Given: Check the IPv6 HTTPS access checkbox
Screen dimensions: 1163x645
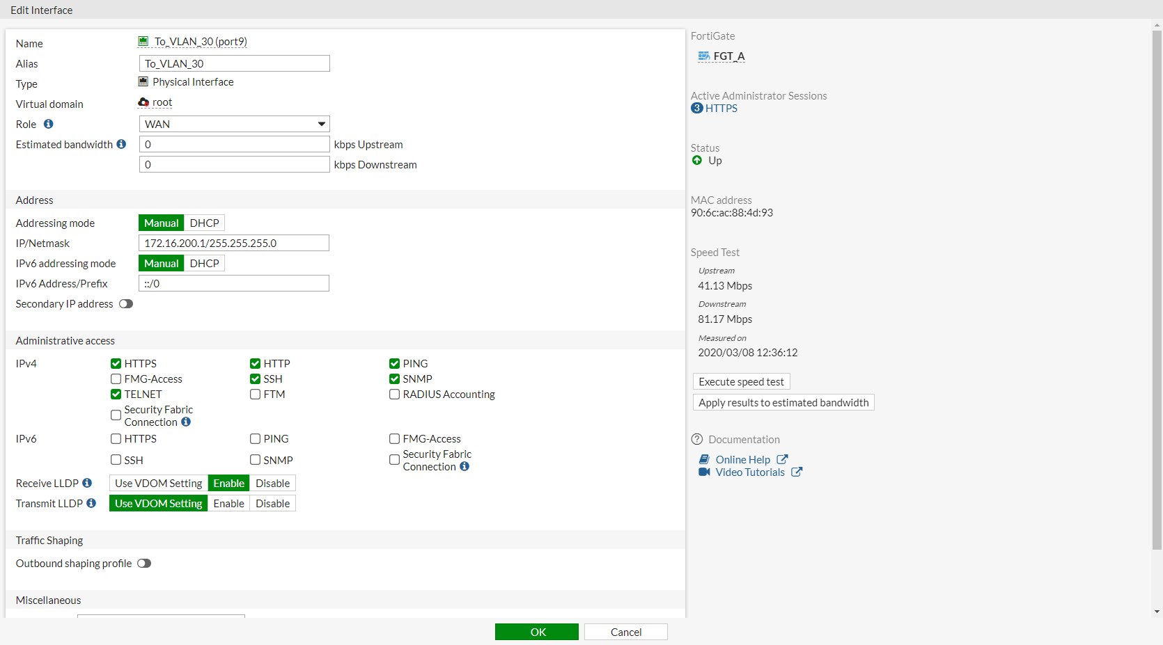Looking at the screenshot, I should 116,439.
